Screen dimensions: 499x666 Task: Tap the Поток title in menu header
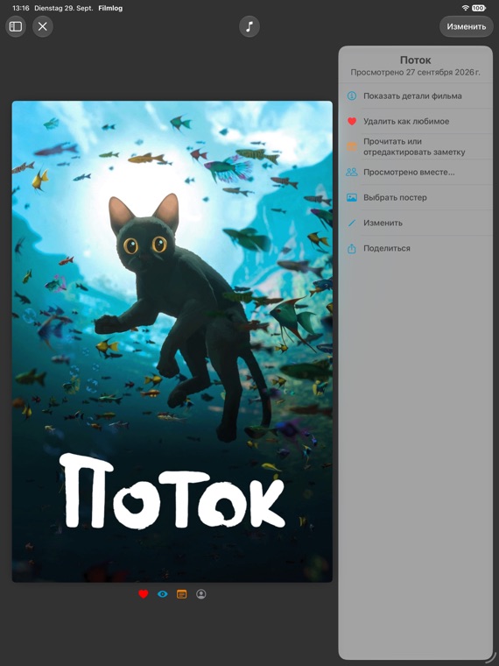click(x=416, y=60)
